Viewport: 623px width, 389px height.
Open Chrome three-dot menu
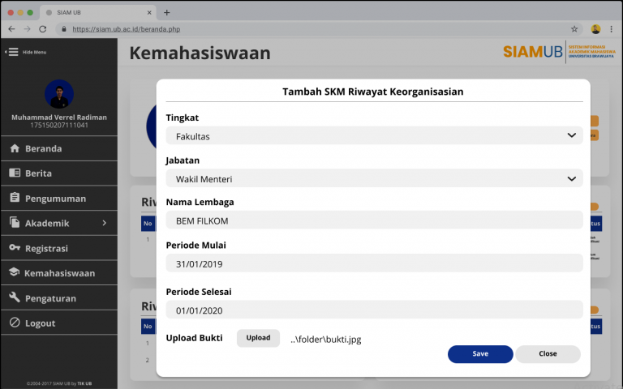pyautogui.click(x=611, y=29)
